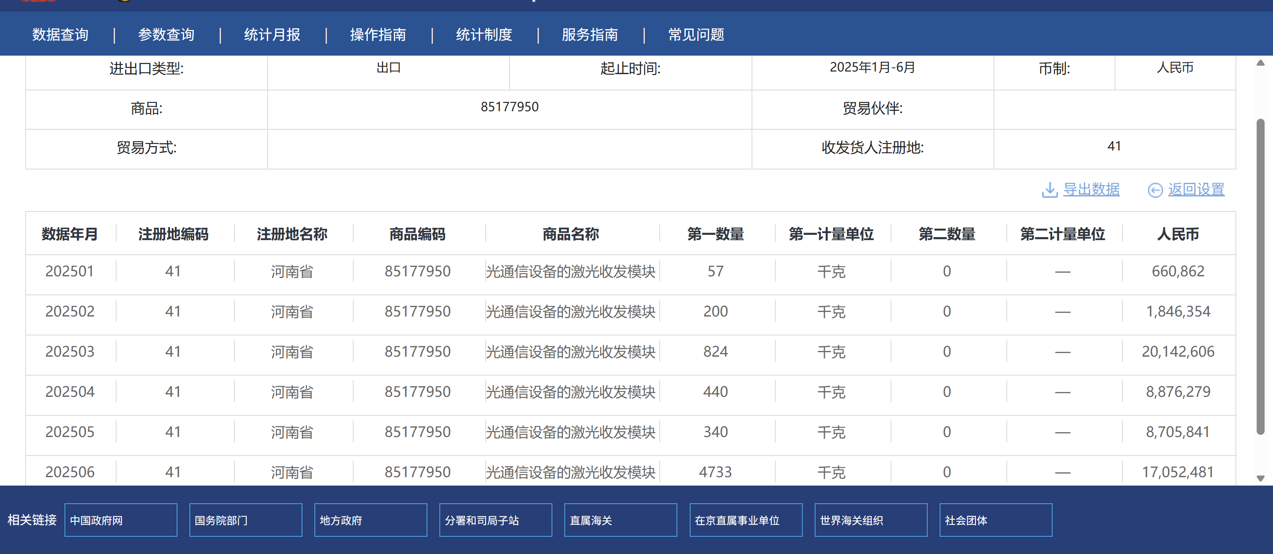Expand the 直属海关 dropdown
Screen dimensions: 1273x554
click(x=621, y=520)
